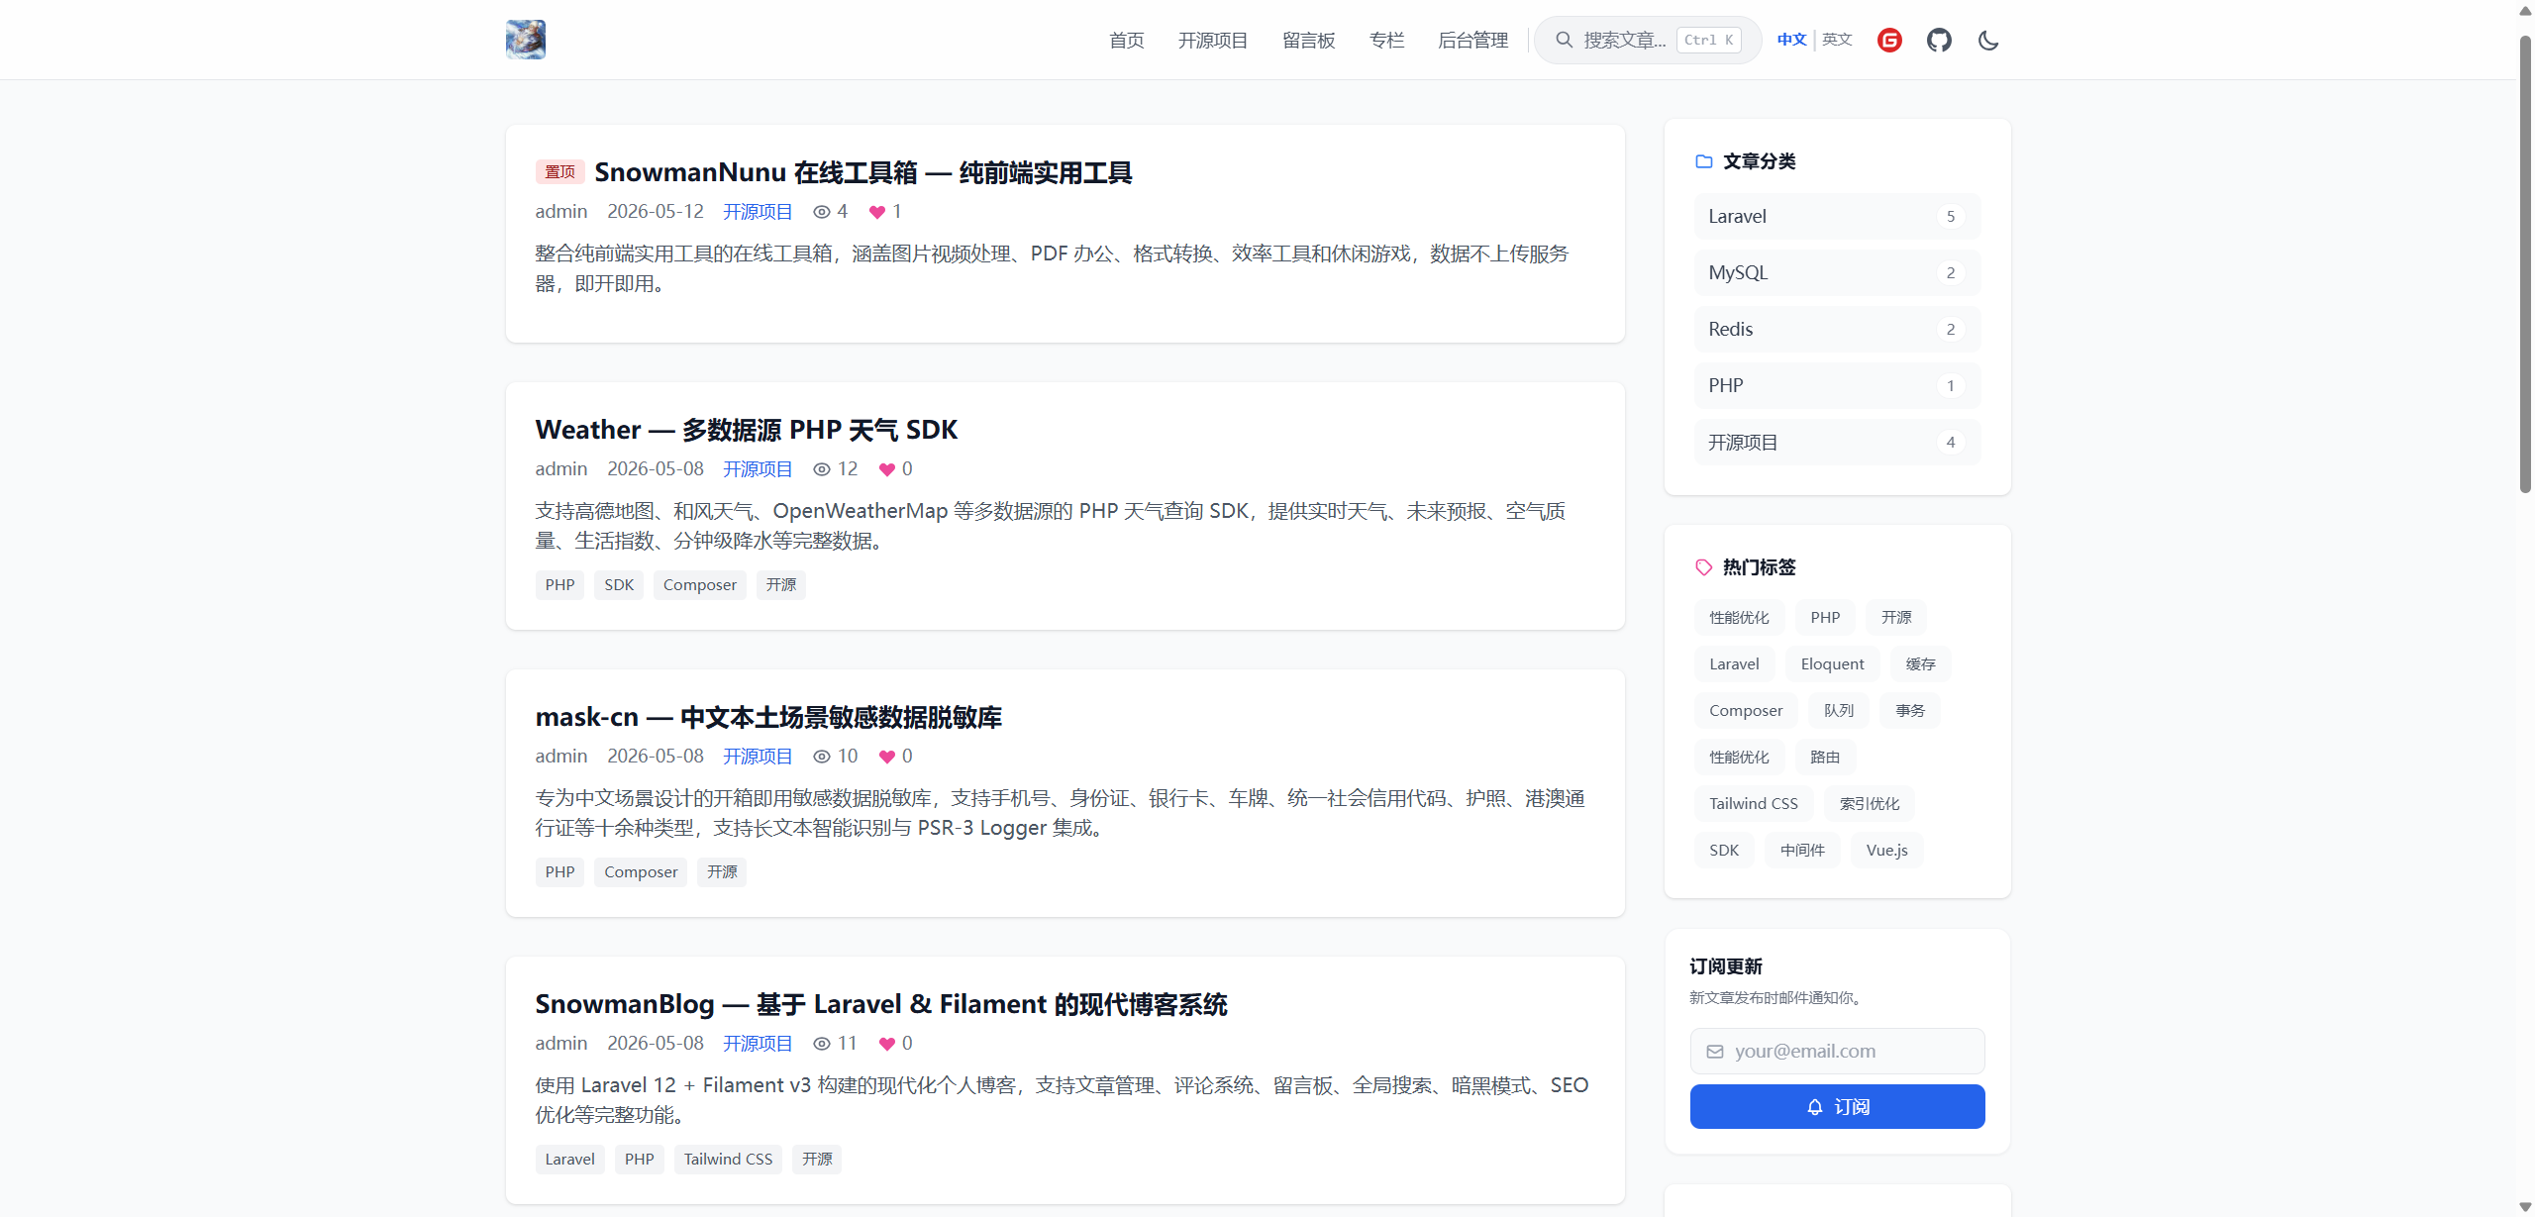Click scrollbar down arrow
Image resolution: width=2535 pixels, height=1217 pixels.
tap(2525, 1207)
